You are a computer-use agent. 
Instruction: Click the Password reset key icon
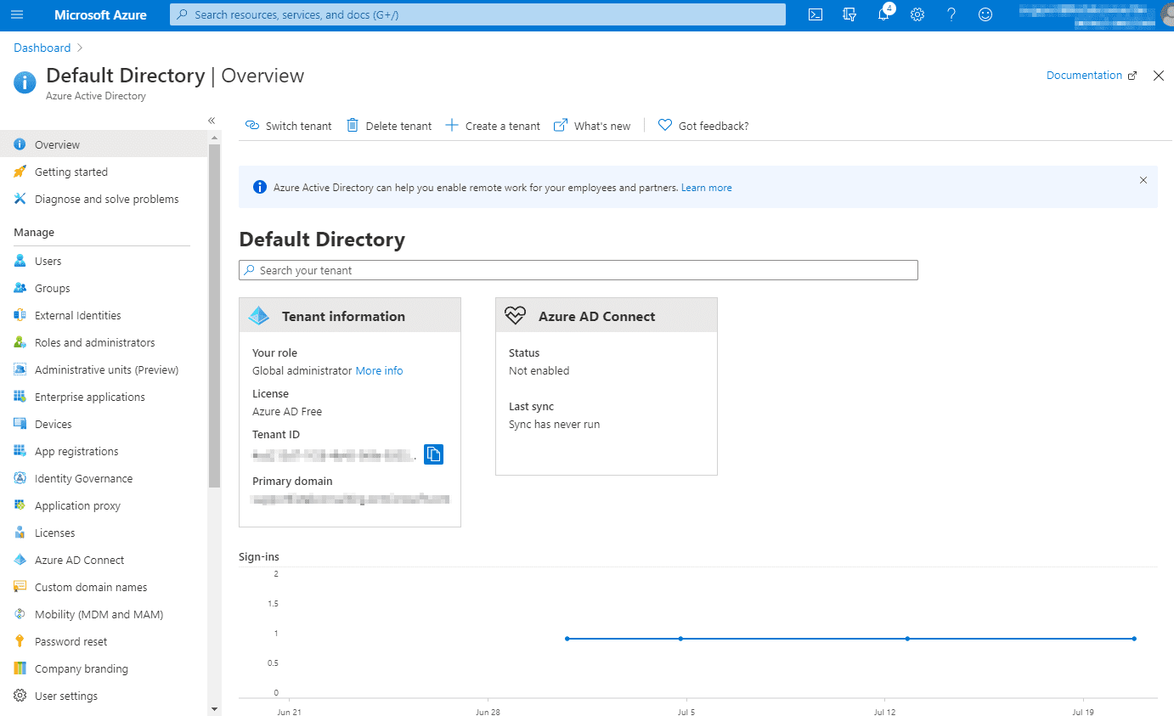(x=20, y=641)
